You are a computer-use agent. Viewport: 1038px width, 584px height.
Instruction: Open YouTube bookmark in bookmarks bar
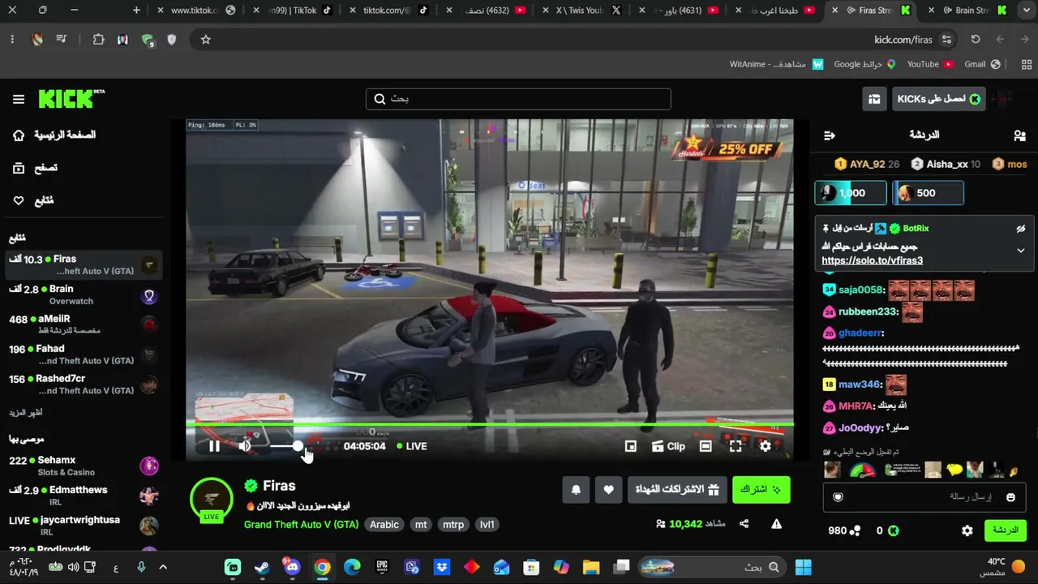930,64
